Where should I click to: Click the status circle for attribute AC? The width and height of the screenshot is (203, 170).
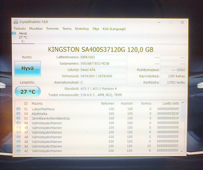[x=18, y=151]
